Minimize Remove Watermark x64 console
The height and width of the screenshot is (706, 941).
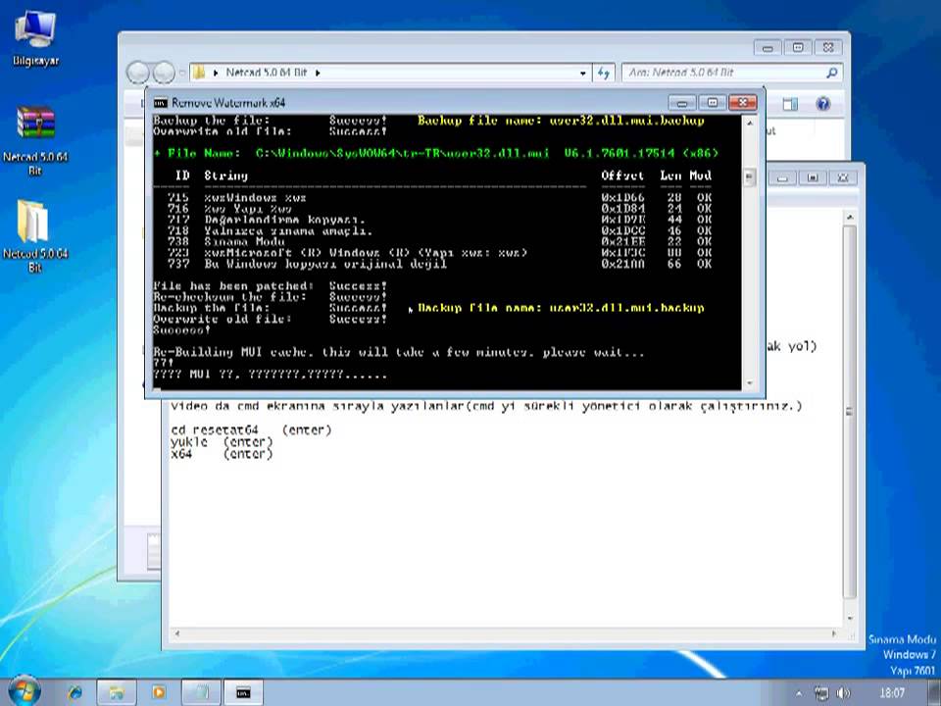pos(682,103)
